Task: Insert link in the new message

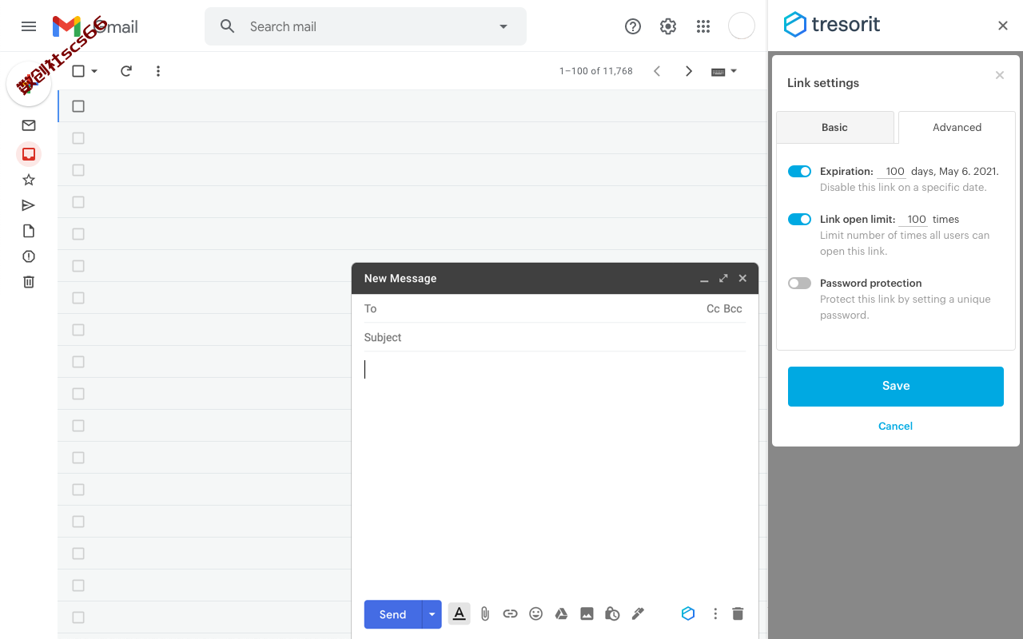Action: (x=510, y=613)
